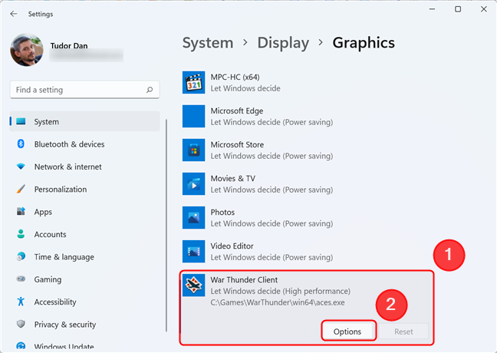Open Network & internet settings

point(84,167)
